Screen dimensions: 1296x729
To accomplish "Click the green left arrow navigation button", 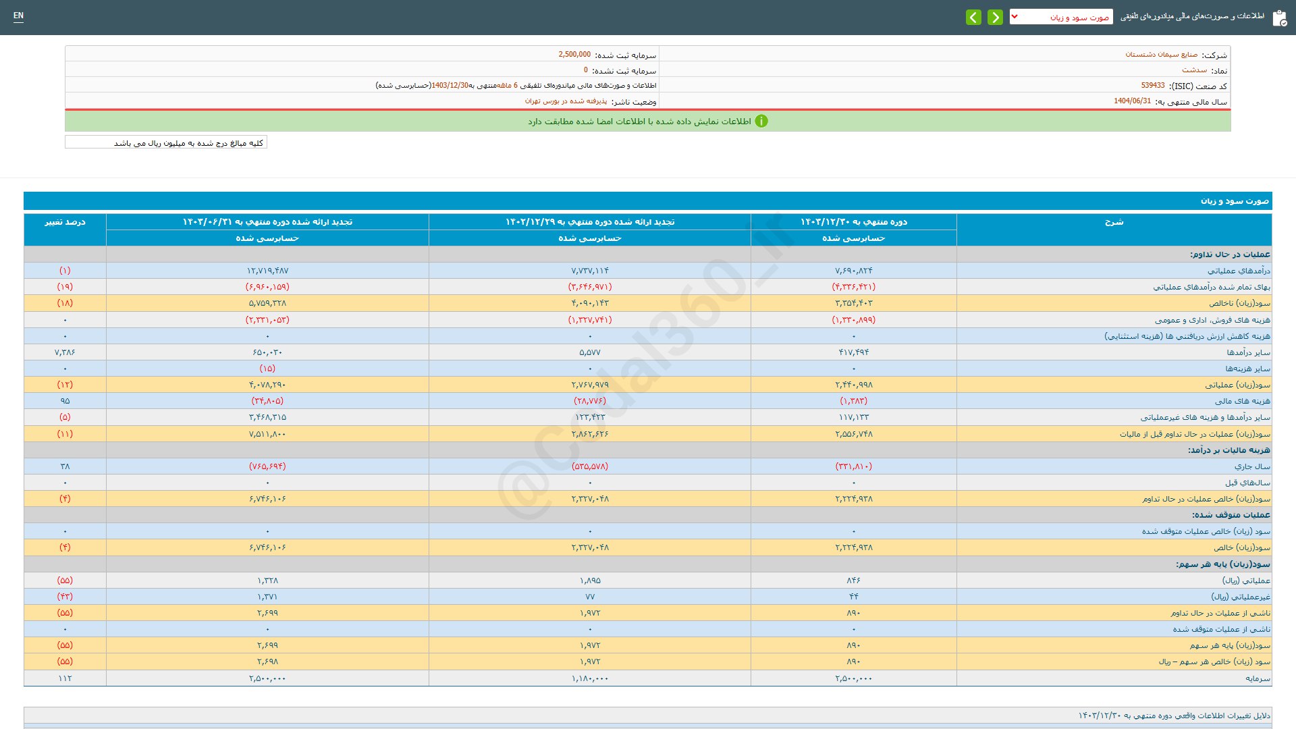I will pos(973,18).
